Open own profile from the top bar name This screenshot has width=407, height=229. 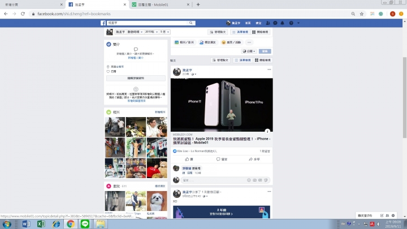coord(233,23)
